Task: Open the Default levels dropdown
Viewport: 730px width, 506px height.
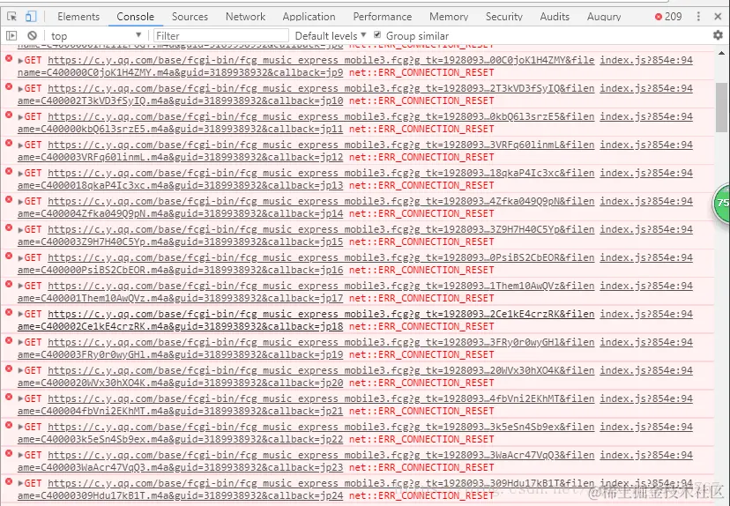Action: tap(331, 36)
